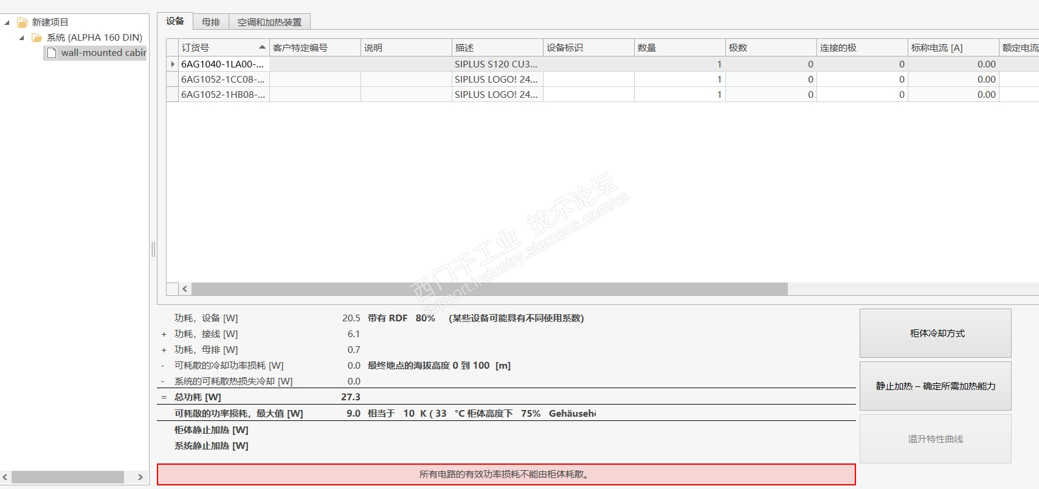The height and width of the screenshot is (489, 1039).
Task: Click the 连接的极 column header
Action: [x=862, y=47]
